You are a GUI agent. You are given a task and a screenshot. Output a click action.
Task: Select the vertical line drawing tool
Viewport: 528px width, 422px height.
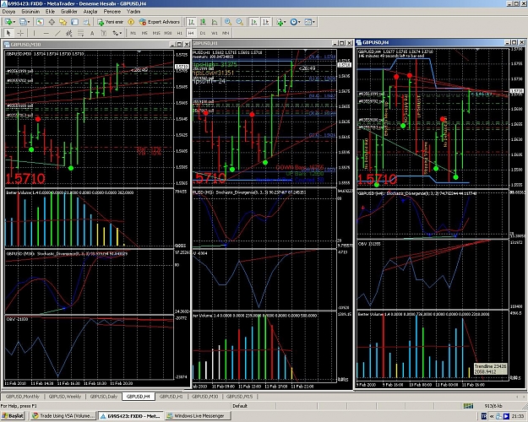34,33
